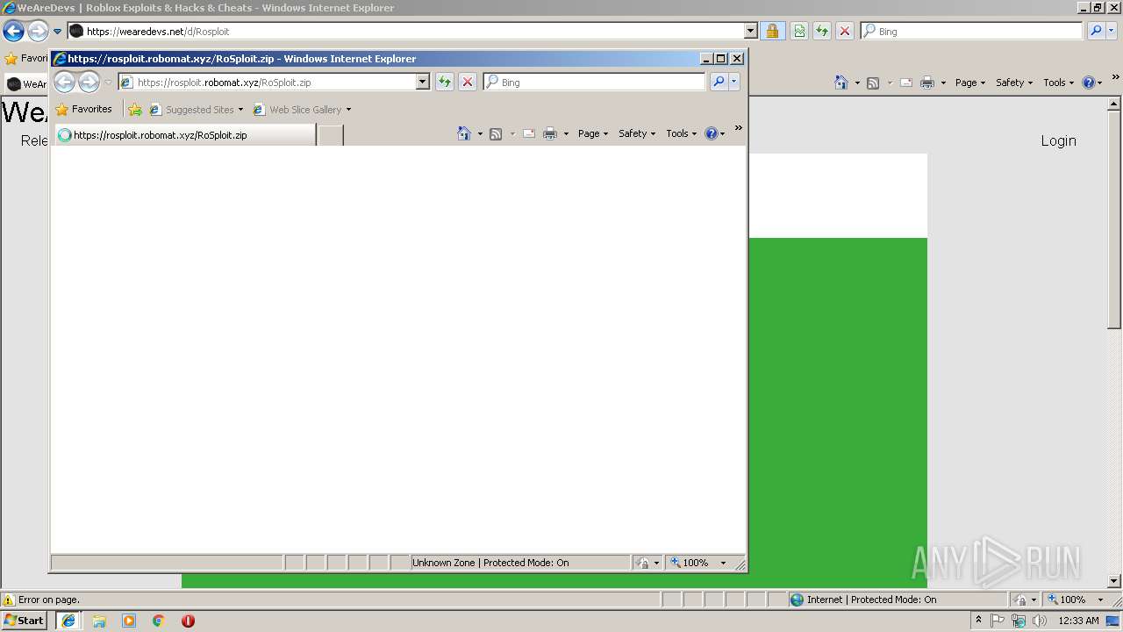The image size is (1123, 632).
Task: Click Forward button in RoSploit.zip popup window
Action: click(x=89, y=82)
